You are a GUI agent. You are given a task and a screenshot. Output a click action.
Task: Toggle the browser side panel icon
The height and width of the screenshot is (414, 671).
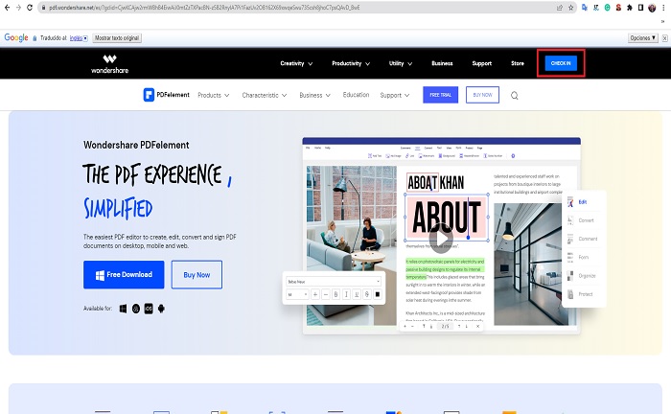pyautogui.click(x=640, y=8)
